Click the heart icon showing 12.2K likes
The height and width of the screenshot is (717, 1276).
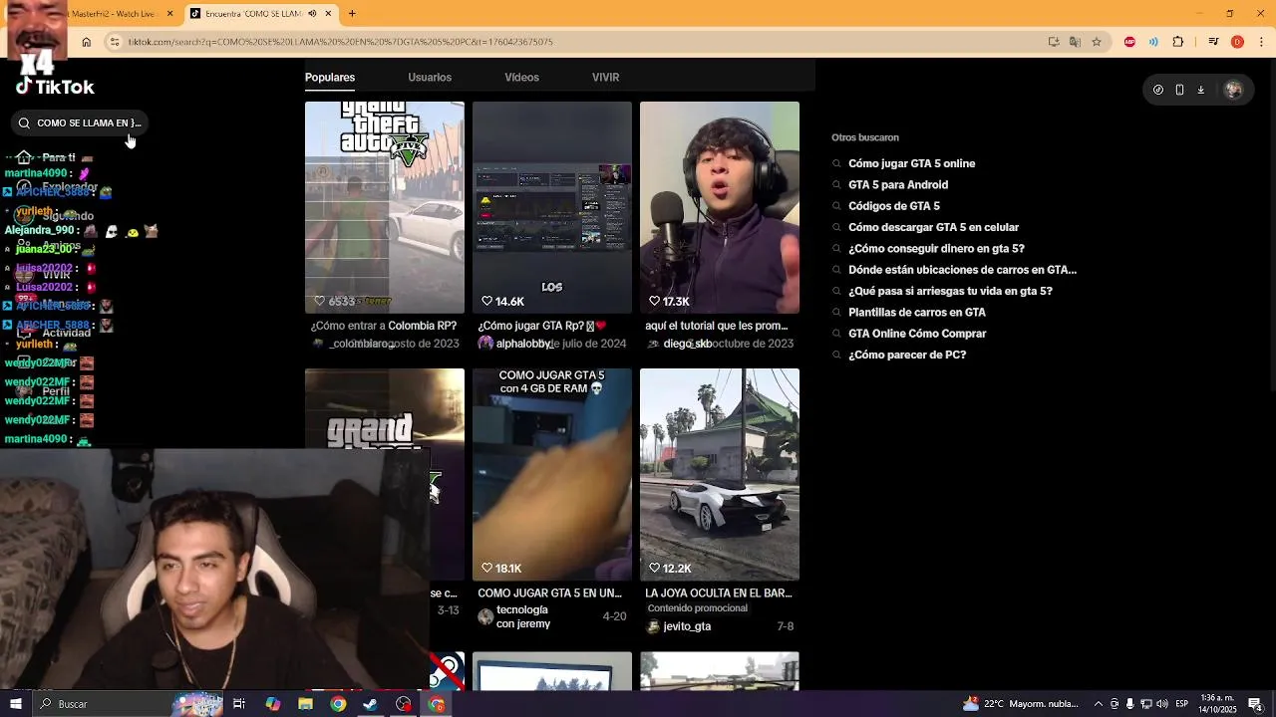[655, 568]
